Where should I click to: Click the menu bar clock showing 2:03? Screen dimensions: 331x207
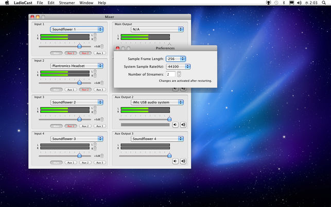311,3
